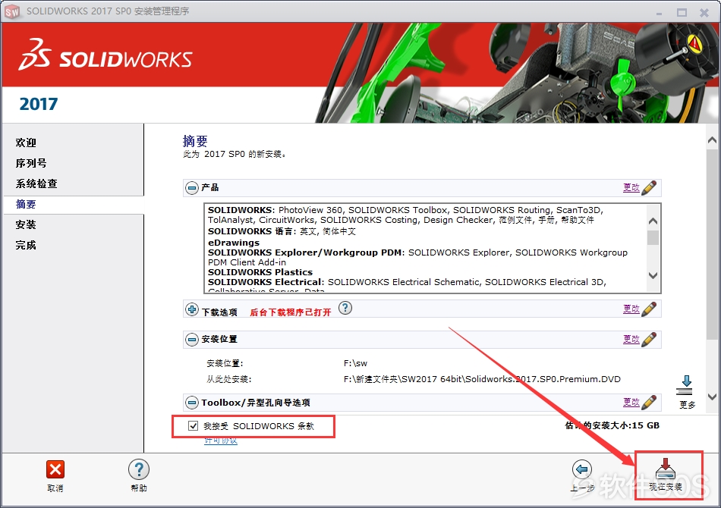Click the products list scrollbar thumb
Image resolution: width=721 pixels, height=508 pixels.
coord(653,238)
